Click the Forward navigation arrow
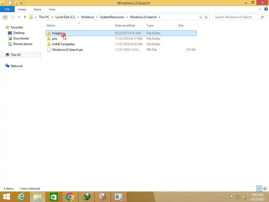 13,17
